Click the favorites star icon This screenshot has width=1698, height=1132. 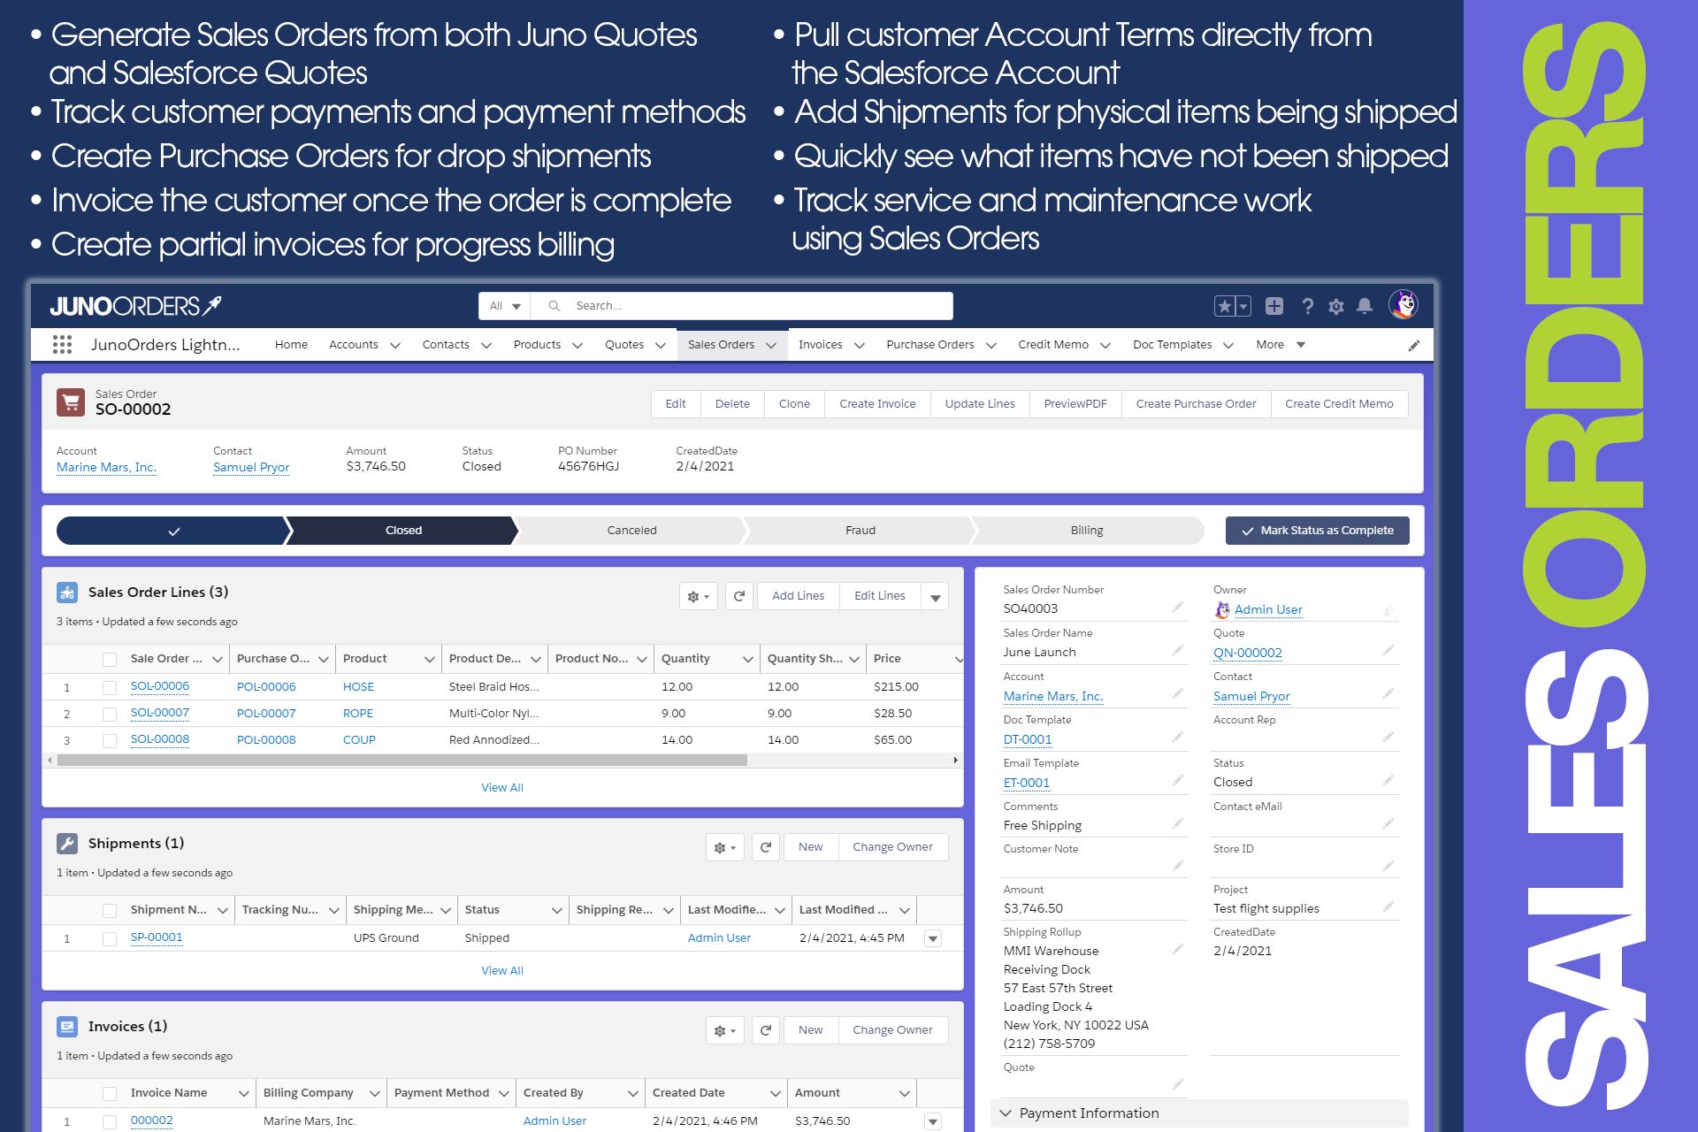(1224, 305)
